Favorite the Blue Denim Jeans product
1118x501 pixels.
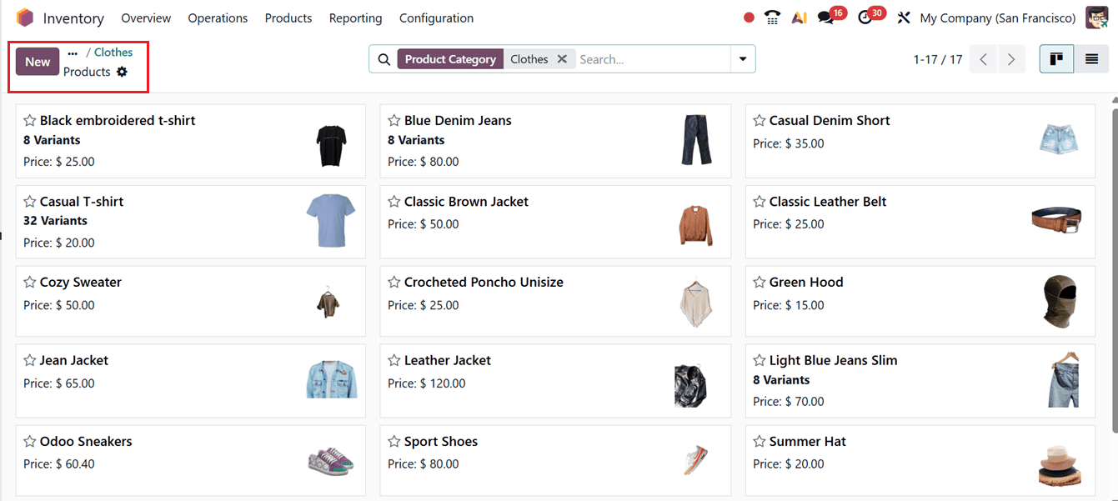pyautogui.click(x=393, y=120)
